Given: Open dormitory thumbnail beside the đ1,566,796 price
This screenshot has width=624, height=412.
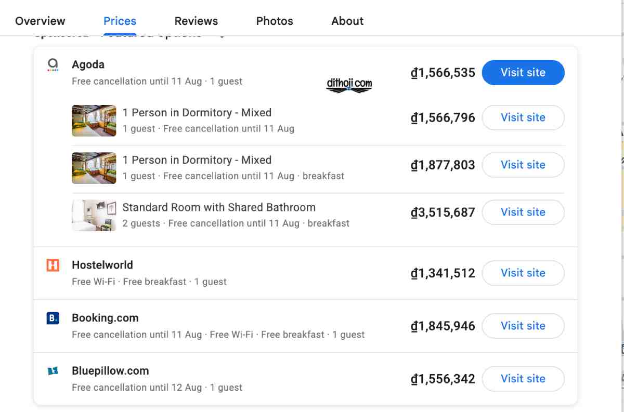Looking at the screenshot, I should point(94,121).
